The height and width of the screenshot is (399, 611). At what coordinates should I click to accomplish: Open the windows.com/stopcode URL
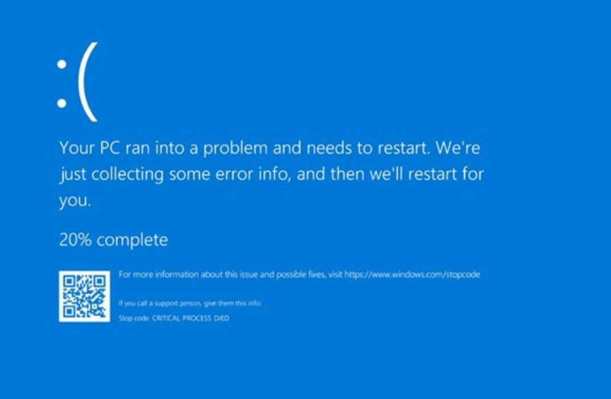tap(412, 274)
